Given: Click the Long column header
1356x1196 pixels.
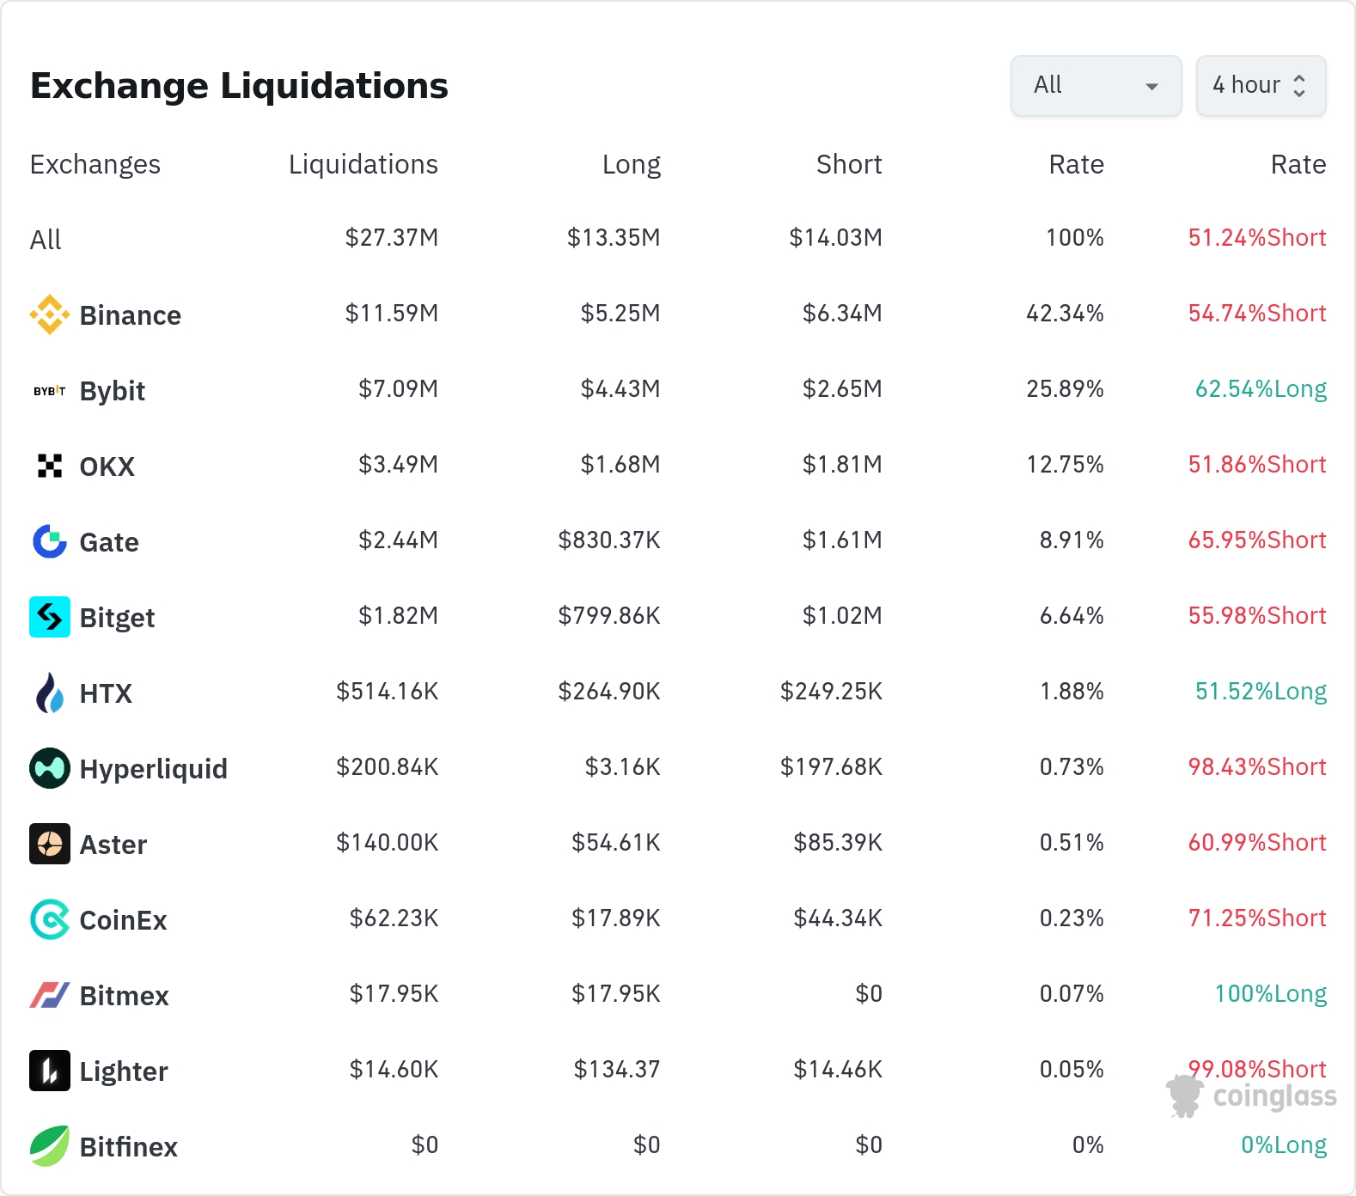Looking at the screenshot, I should pyautogui.click(x=631, y=164).
